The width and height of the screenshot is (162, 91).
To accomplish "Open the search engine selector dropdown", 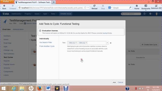I will pyautogui.click(x=110, y=8).
